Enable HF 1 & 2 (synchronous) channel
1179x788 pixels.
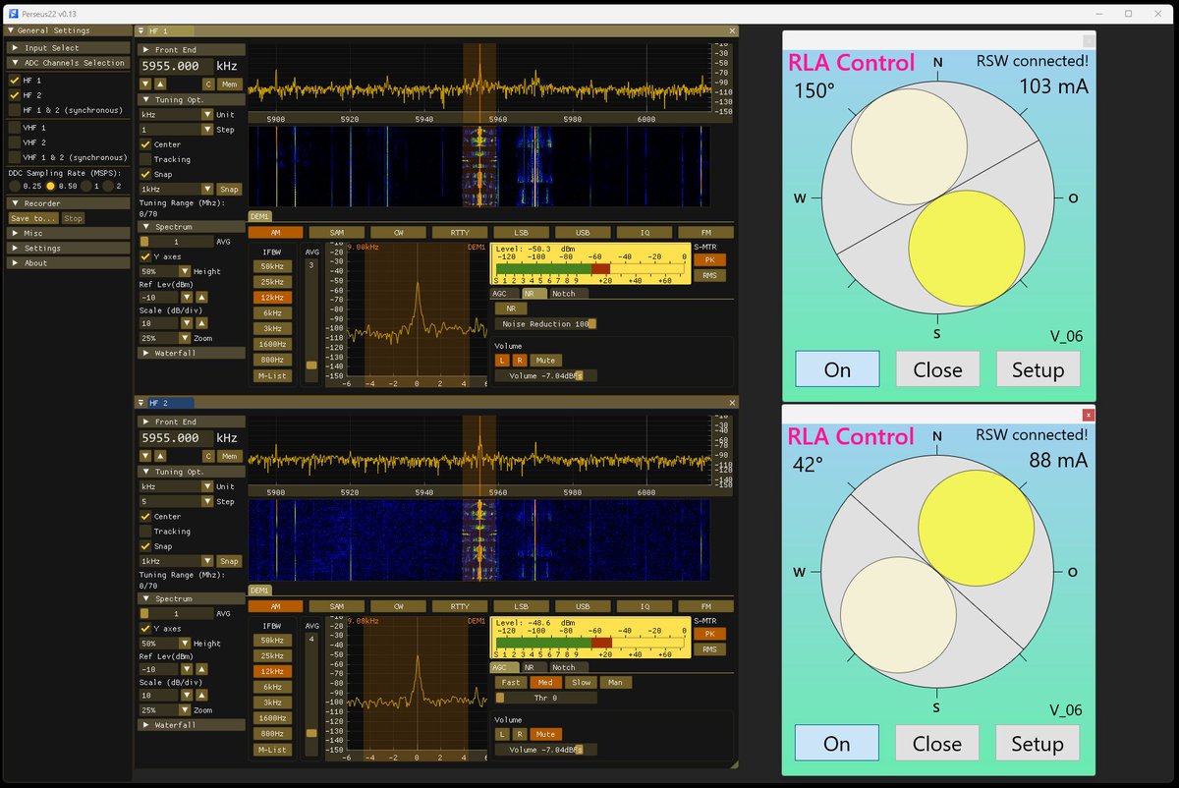14,111
